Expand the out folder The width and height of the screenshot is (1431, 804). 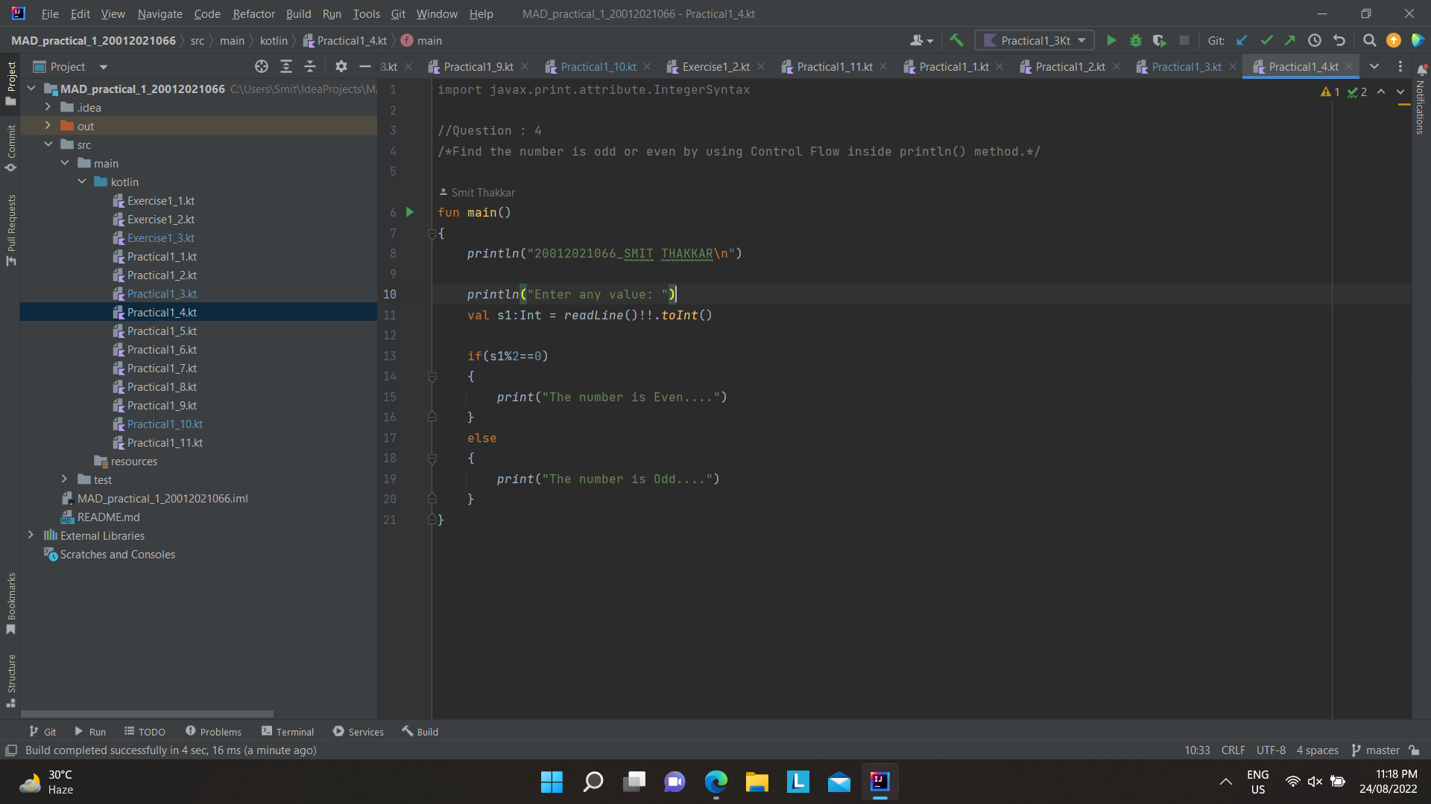[x=48, y=126]
